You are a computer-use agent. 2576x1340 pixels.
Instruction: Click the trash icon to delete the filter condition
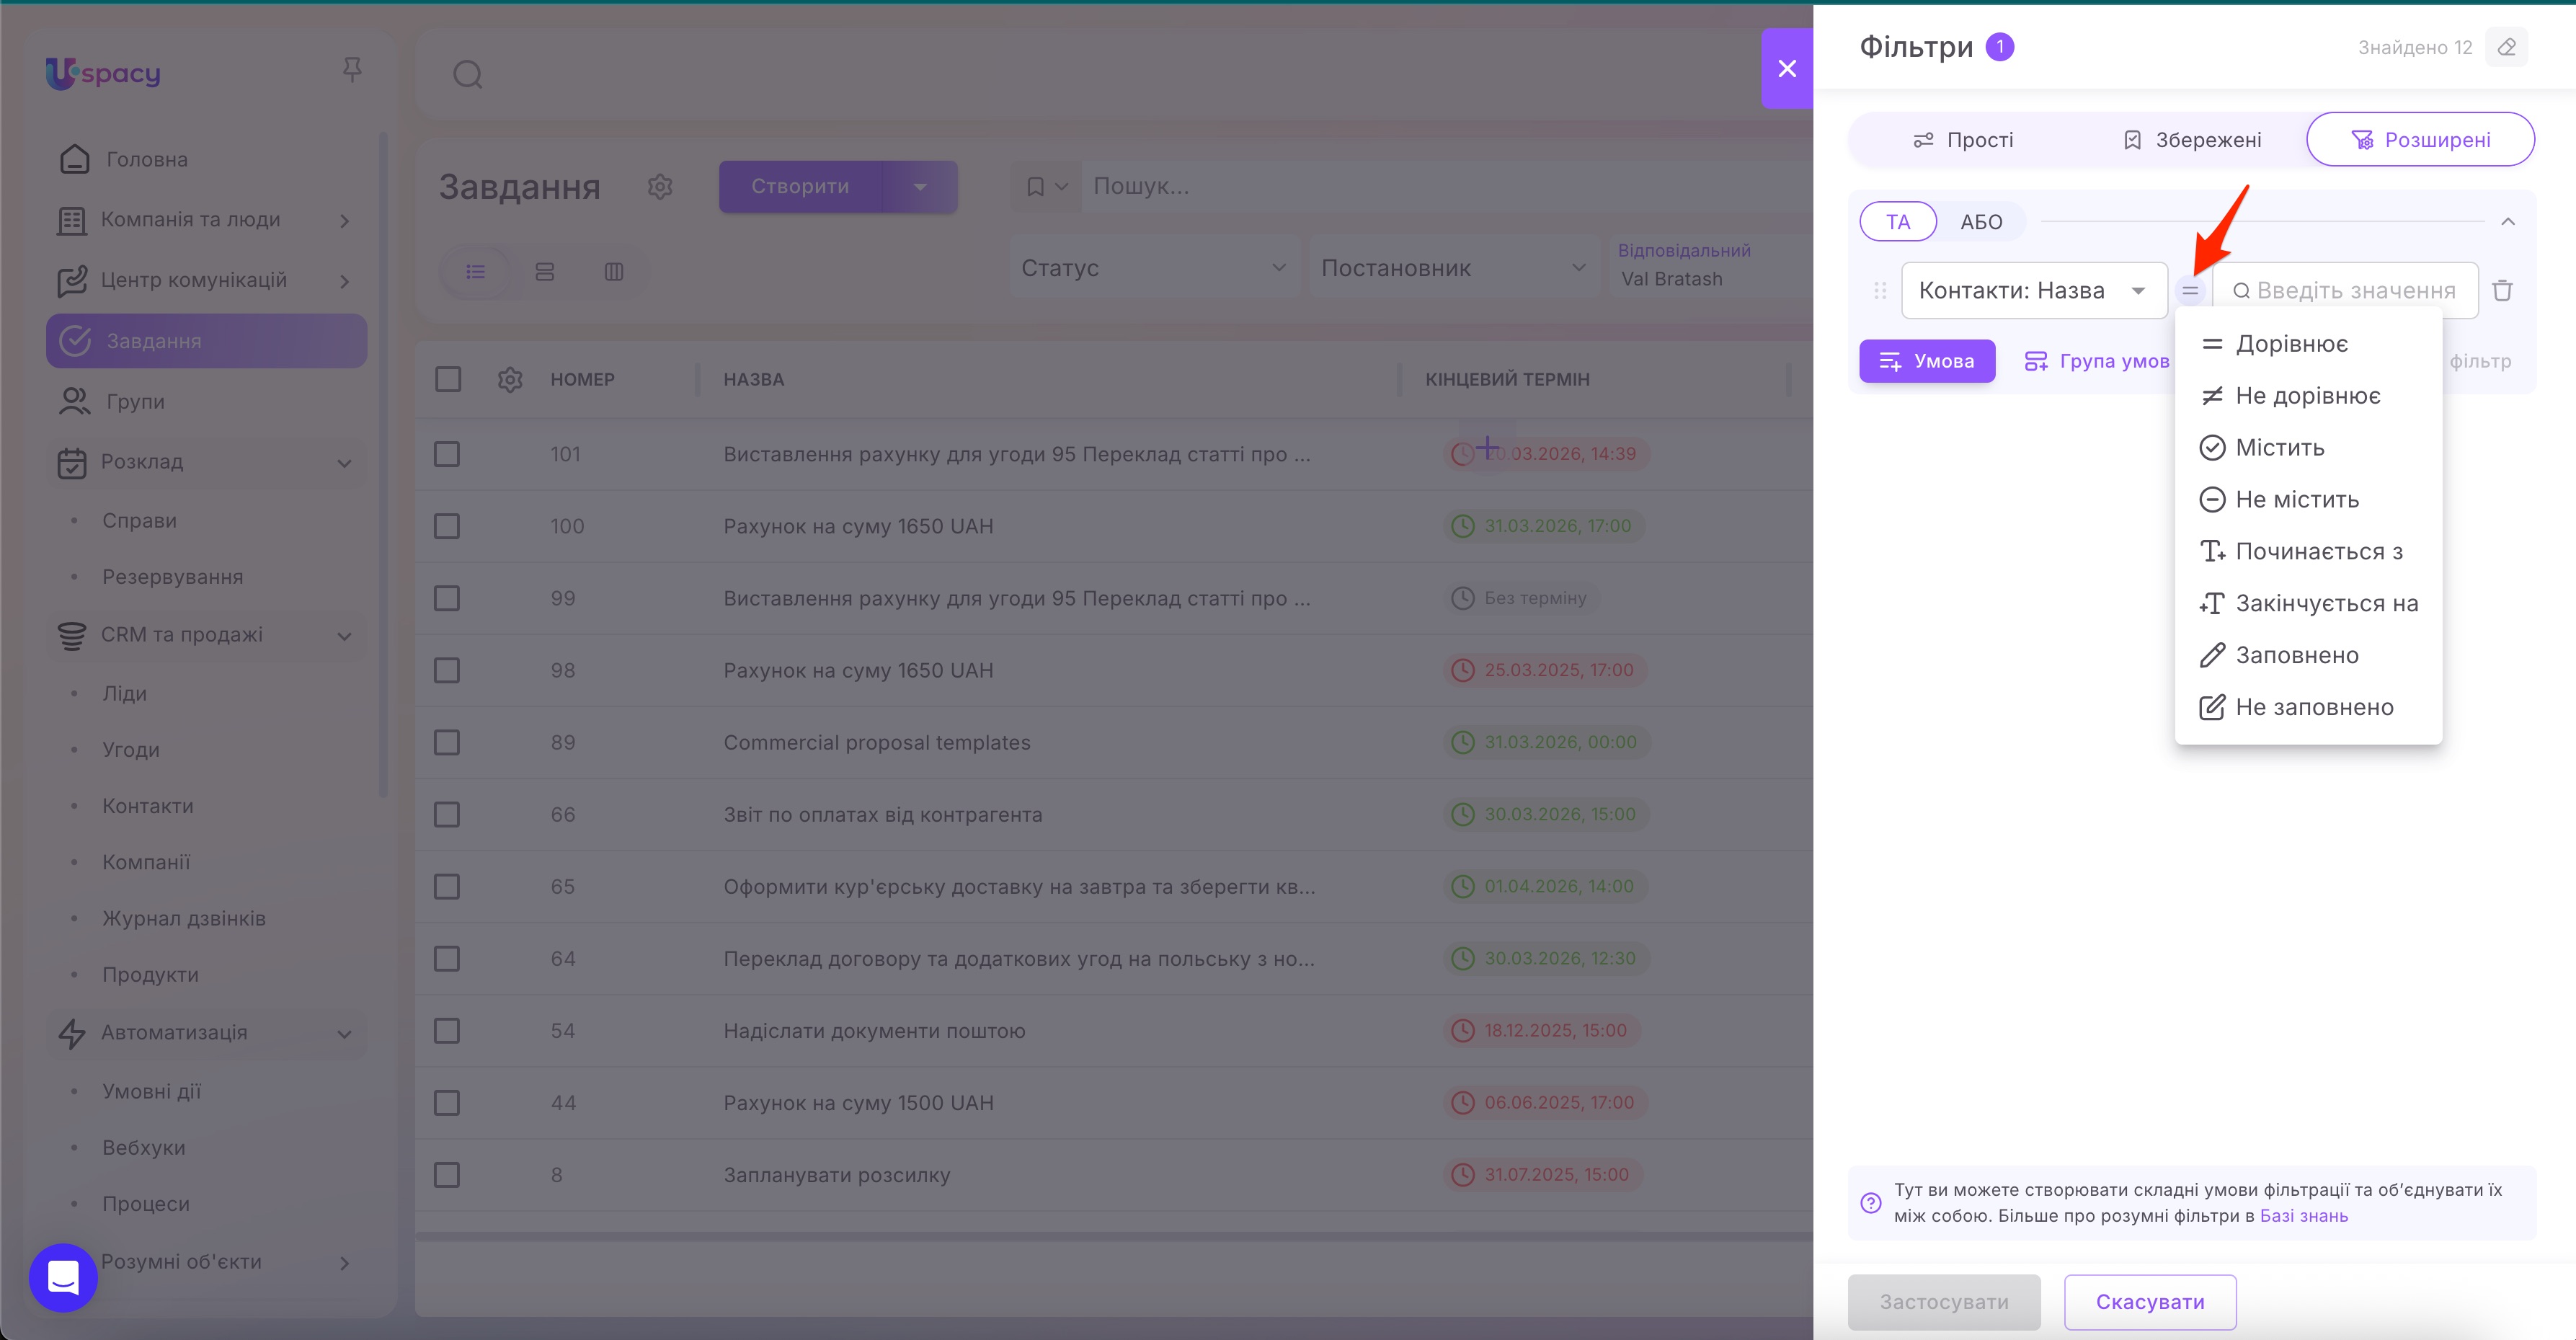tap(2502, 290)
